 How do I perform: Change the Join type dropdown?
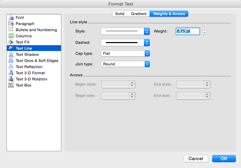125,64
